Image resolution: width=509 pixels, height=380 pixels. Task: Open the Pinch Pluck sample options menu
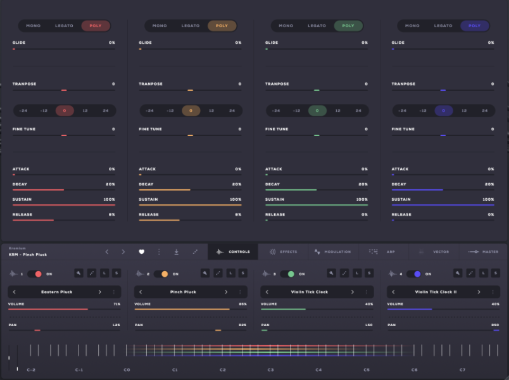click(240, 292)
